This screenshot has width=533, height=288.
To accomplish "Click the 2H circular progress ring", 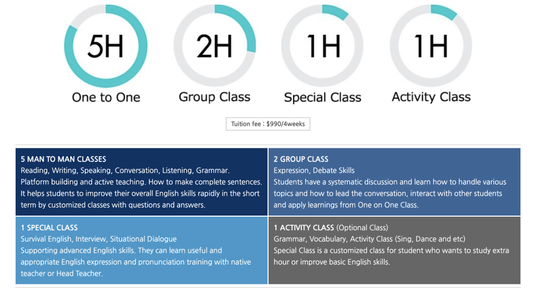I will click(214, 46).
